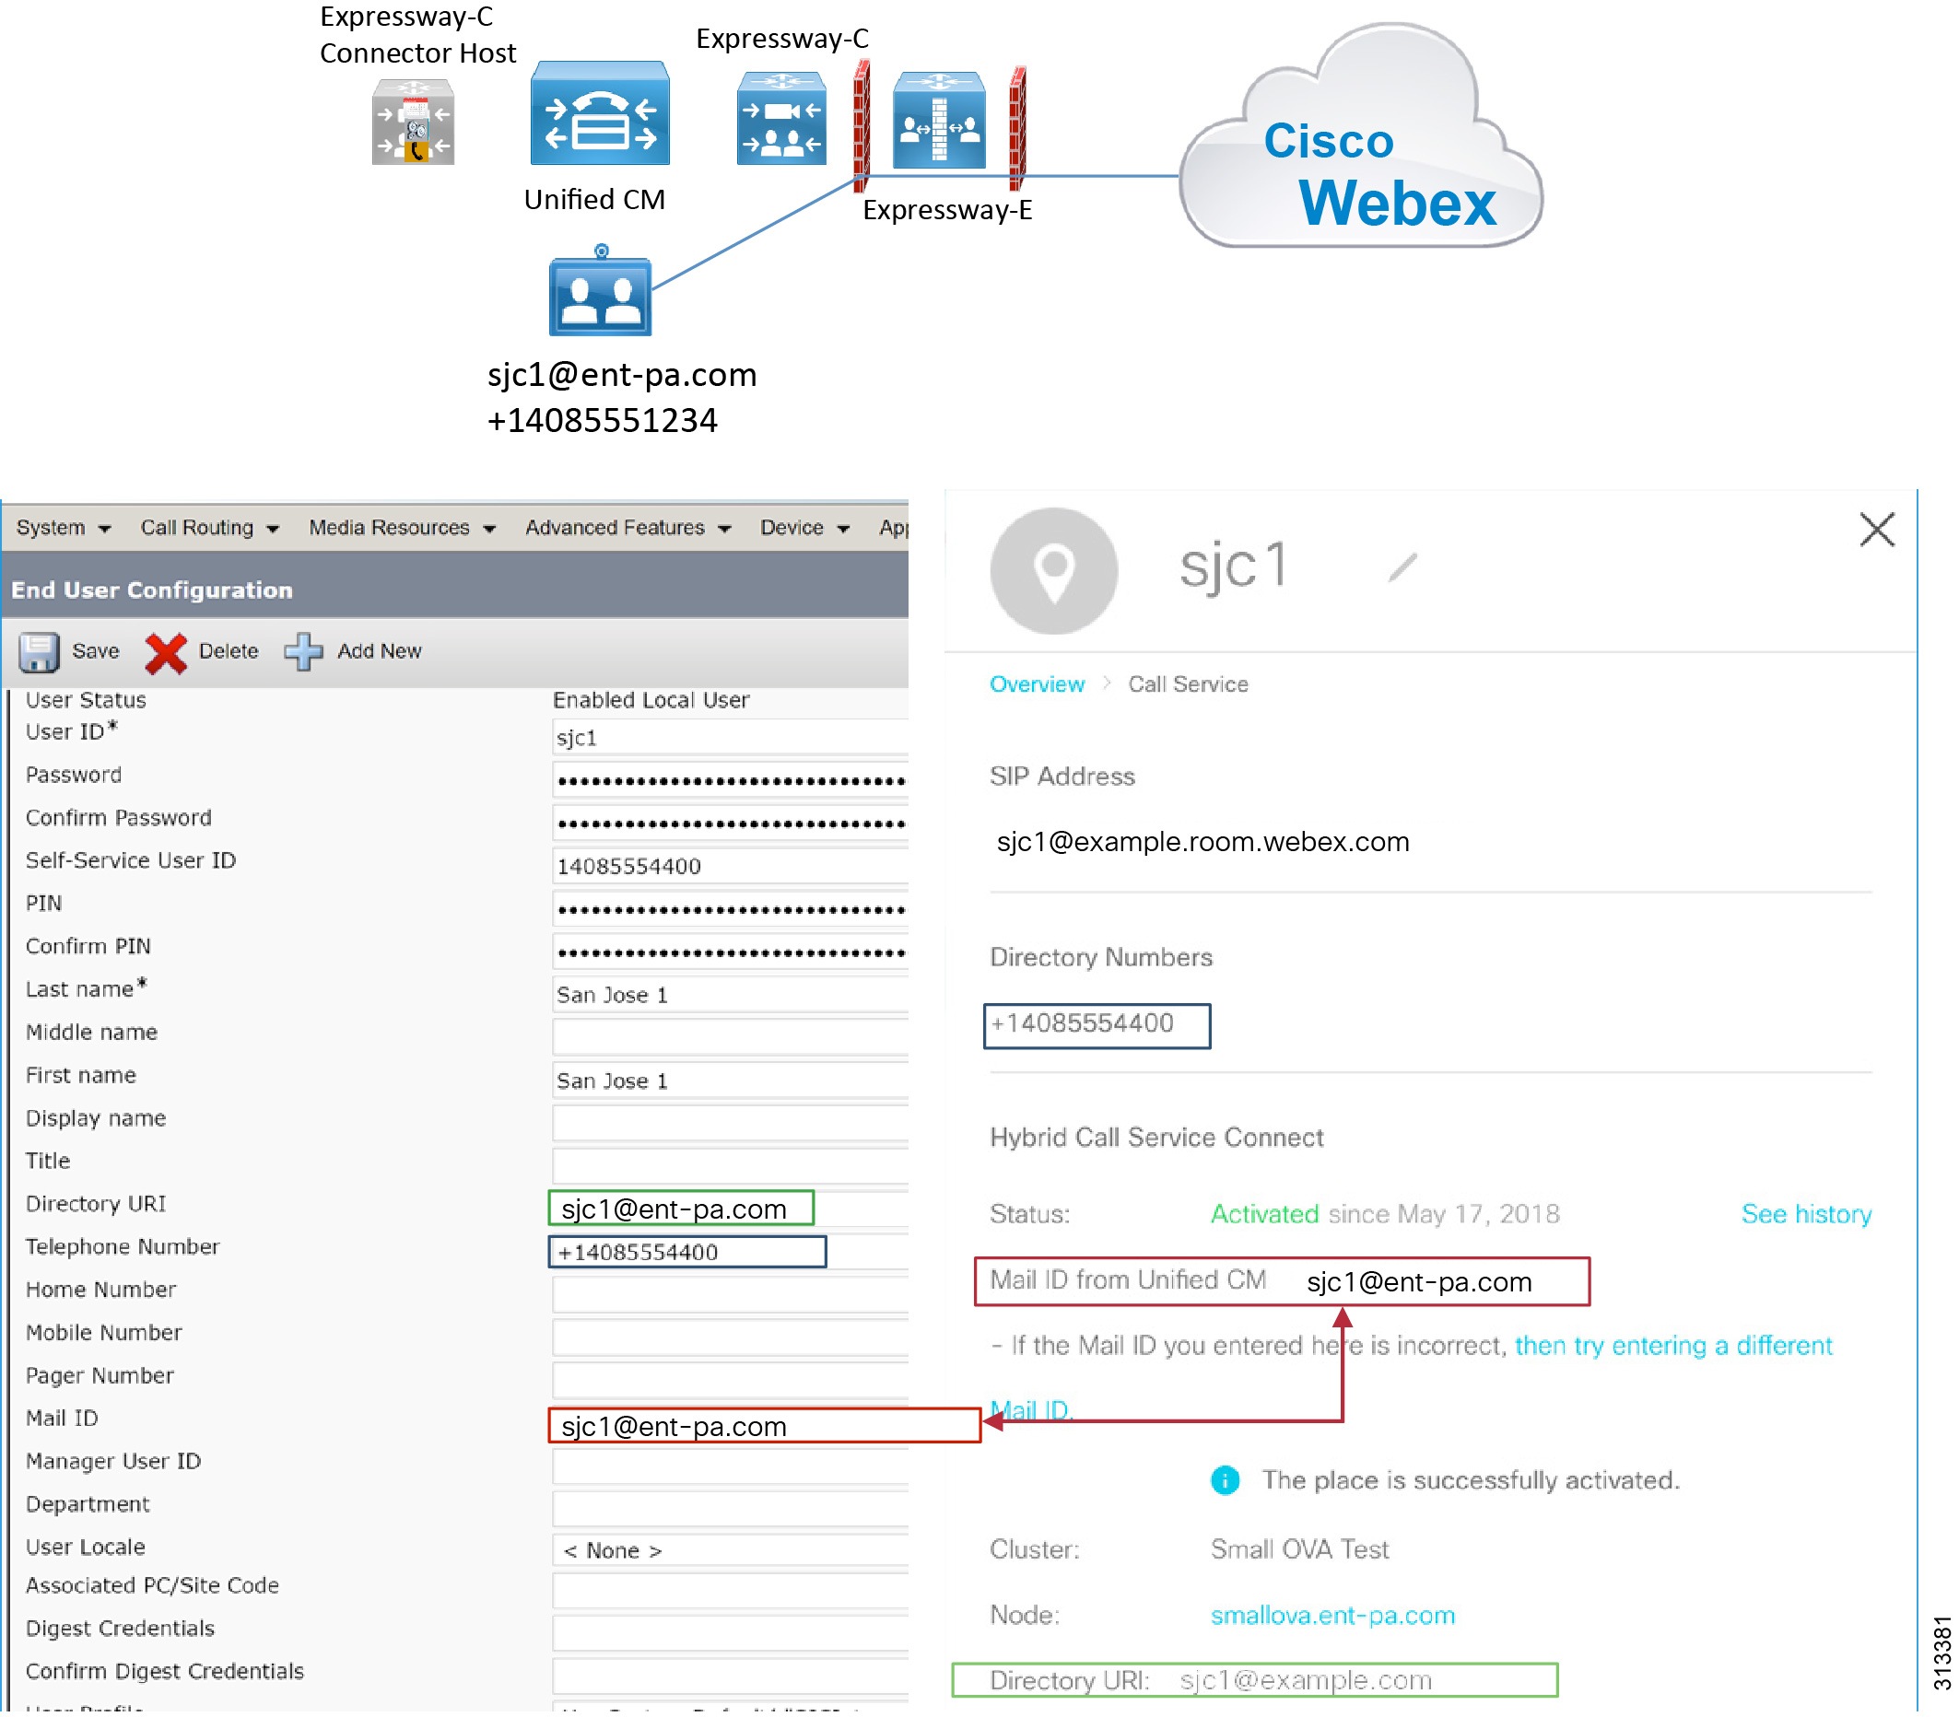The image size is (1959, 1717).
Task: Close the sjc1 details panel
Action: (x=1878, y=530)
